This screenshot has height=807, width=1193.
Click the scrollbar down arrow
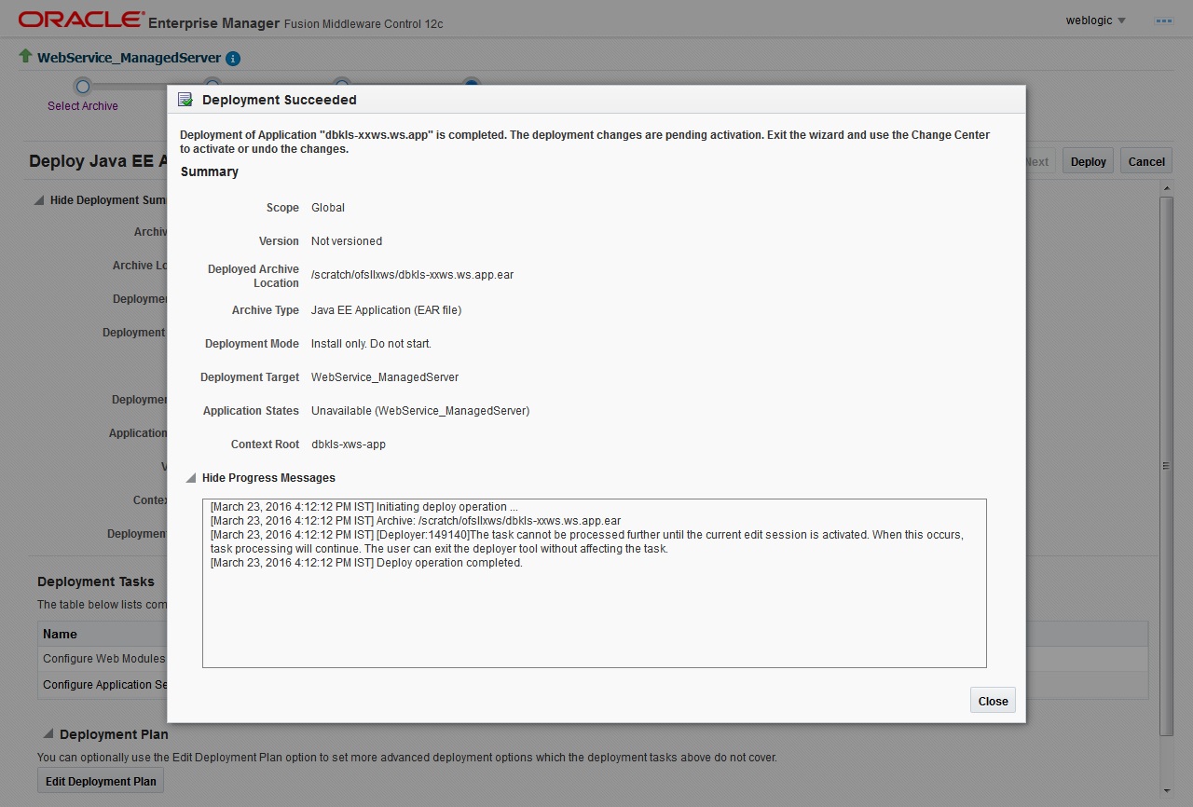1166,791
